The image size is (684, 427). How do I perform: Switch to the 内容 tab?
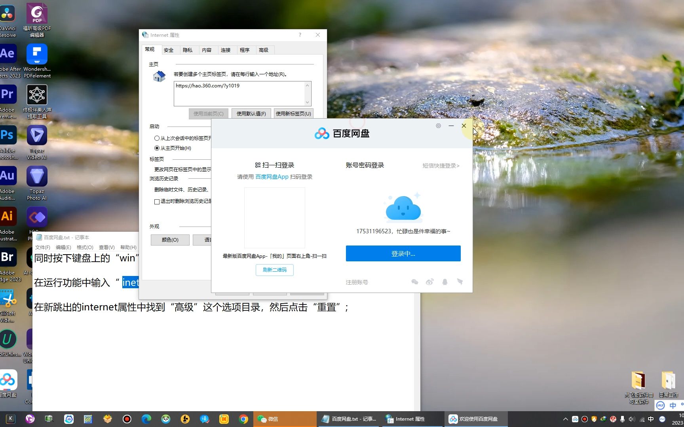pyautogui.click(x=207, y=50)
